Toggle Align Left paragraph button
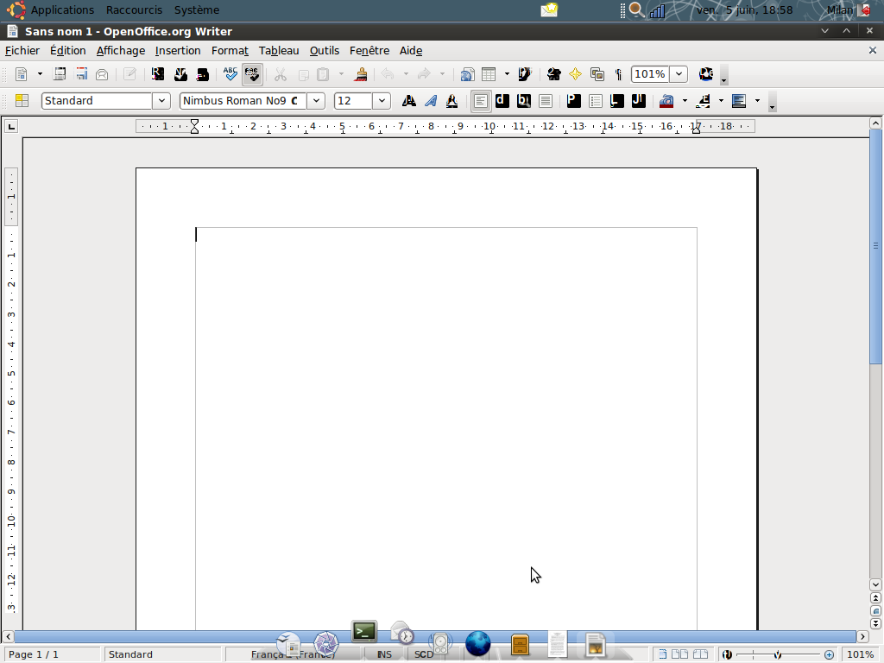 [x=481, y=101]
